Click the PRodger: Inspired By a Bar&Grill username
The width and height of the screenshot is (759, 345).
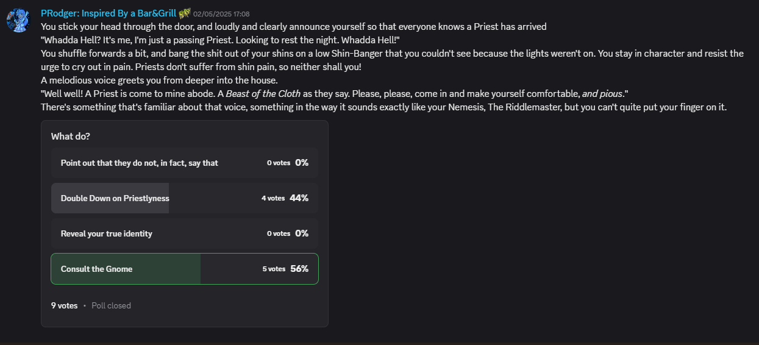(109, 13)
